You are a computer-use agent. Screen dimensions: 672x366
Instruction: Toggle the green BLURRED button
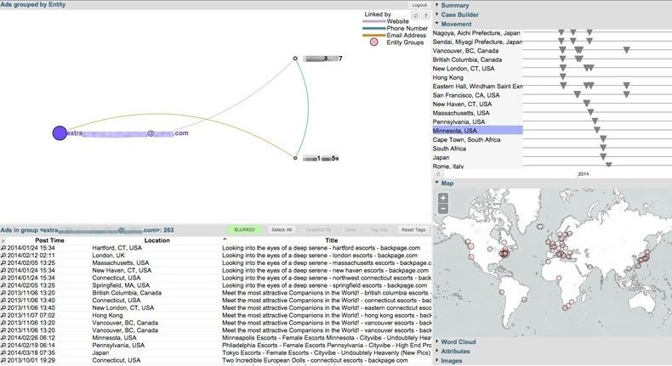point(245,230)
